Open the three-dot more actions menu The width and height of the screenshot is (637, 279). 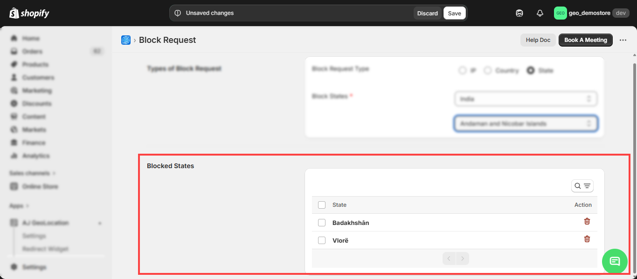[623, 40]
